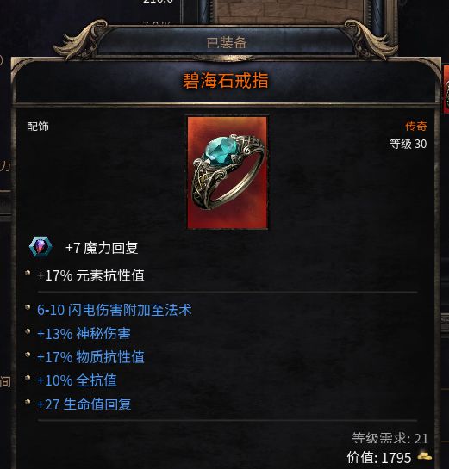Click the 等级需求: 21 requirement text
This screenshot has height=469, width=449.
pos(390,438)
